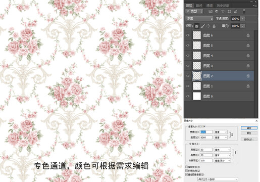The width and height of the screenshot is (260, 182).
Task: Toggle the resample image checkbox
Action: (186, 174)
